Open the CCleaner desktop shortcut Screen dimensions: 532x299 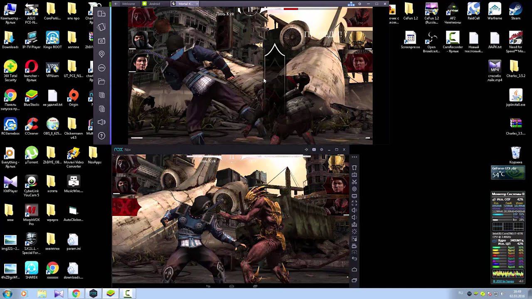tap(32, 127)
